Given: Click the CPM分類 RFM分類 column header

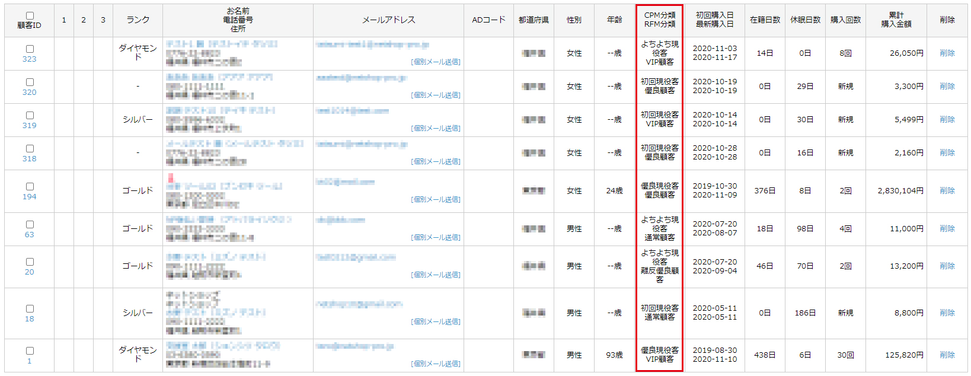Looking at the screenshot, I should (x=659, y=20).
